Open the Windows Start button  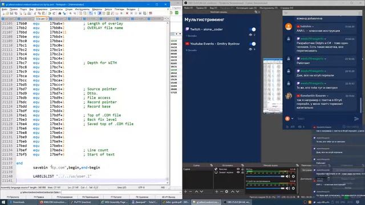pos(3,202)
